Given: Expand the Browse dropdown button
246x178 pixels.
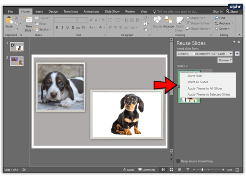Looking at the screenshot, I should pyautogui.click(x=225, y=60).
